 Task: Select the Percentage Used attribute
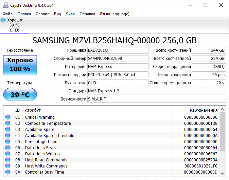[x=41, y=142]
